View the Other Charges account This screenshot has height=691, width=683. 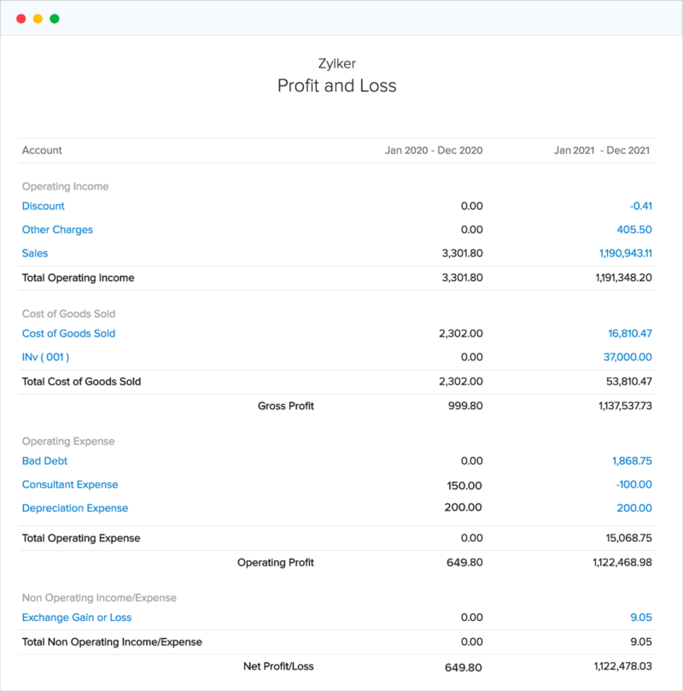click(x=57, y=229)
